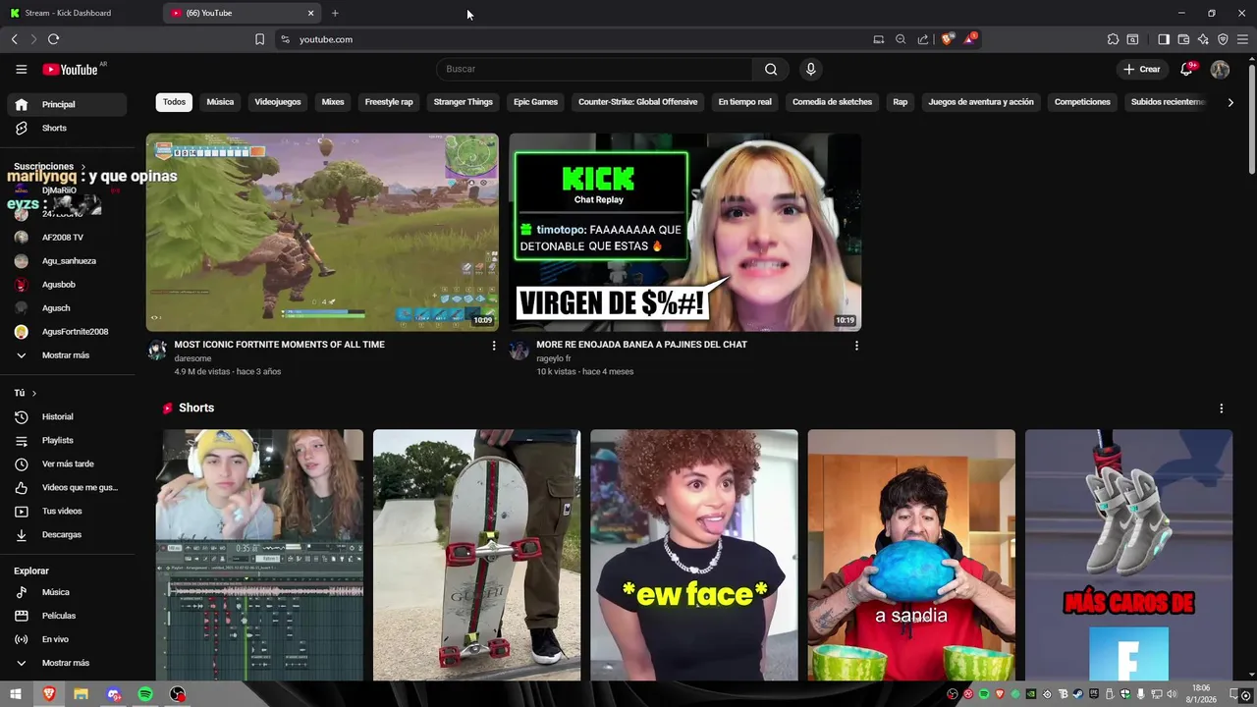The width and height of the screenshot is (1257, 707).
Task: Open the account avatar menu
Action: click(1220, 69)
